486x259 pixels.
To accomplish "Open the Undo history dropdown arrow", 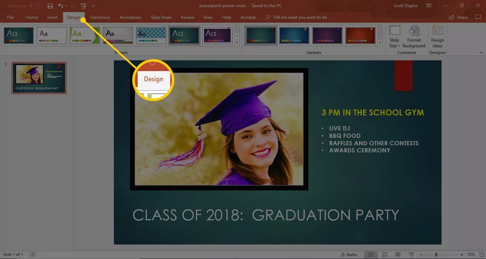I will click(66, 6).
